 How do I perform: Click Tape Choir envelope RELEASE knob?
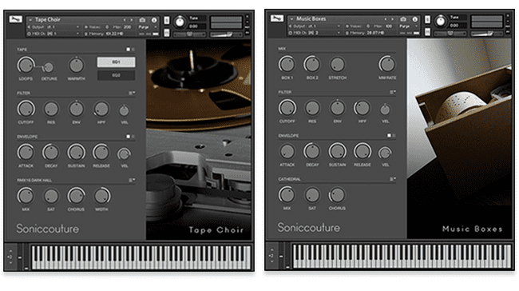(x=101, y=152)
